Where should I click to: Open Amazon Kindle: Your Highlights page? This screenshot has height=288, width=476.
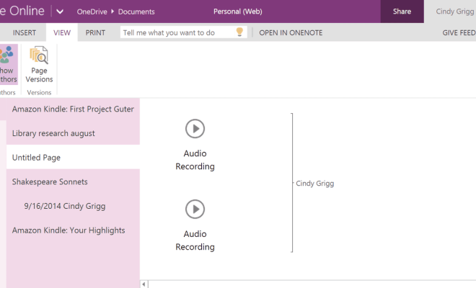[x=73, y=230]
